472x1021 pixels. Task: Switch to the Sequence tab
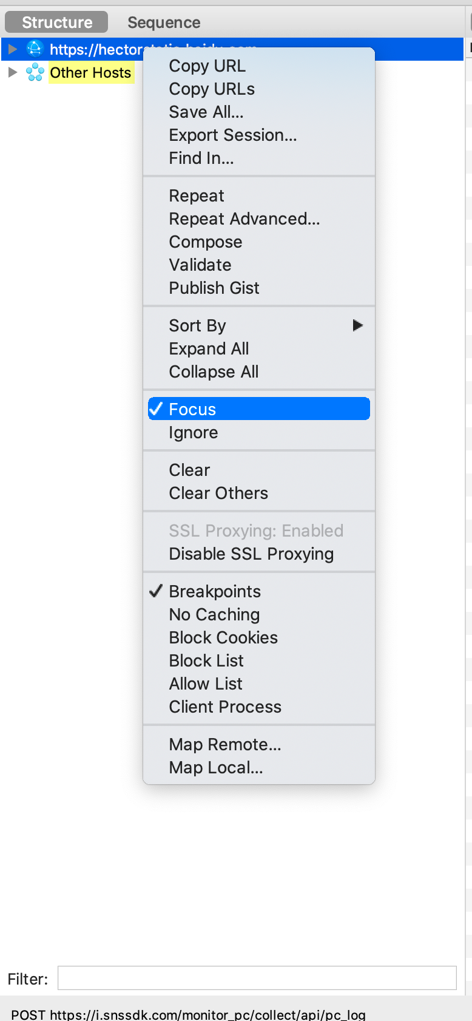click(x=164, y=22)
